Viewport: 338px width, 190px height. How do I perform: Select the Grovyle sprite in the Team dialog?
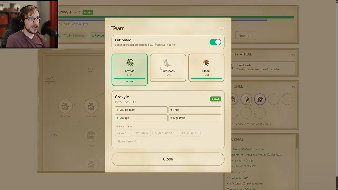click(x=130, y=63)
